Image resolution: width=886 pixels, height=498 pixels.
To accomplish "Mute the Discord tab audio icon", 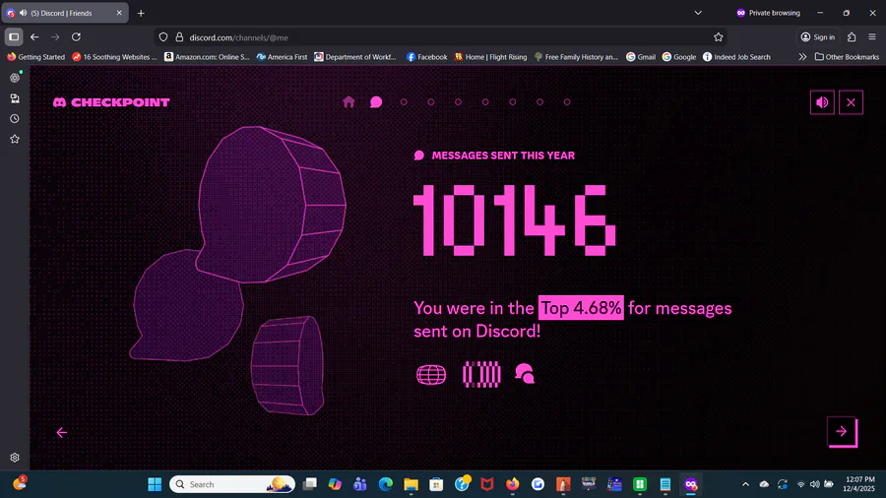I will click(24, 13).
